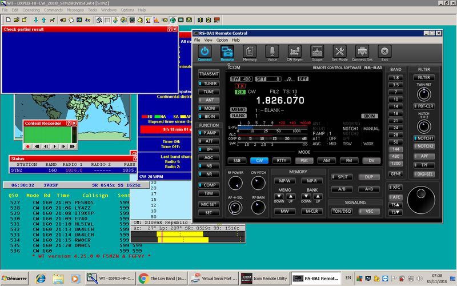
Task: Click the main tuning dial
Action: pyautogui.click(x=421, y=200)
